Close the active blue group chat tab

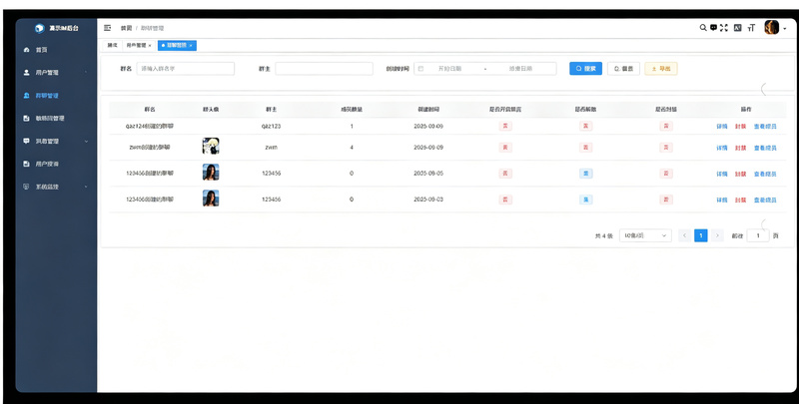(191, 45)
